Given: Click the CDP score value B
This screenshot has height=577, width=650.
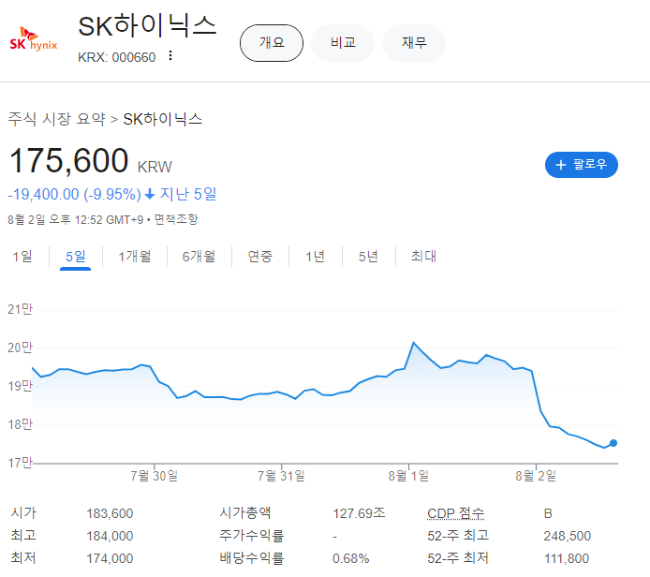Looking at the screenshot, I should coord(548,513).
